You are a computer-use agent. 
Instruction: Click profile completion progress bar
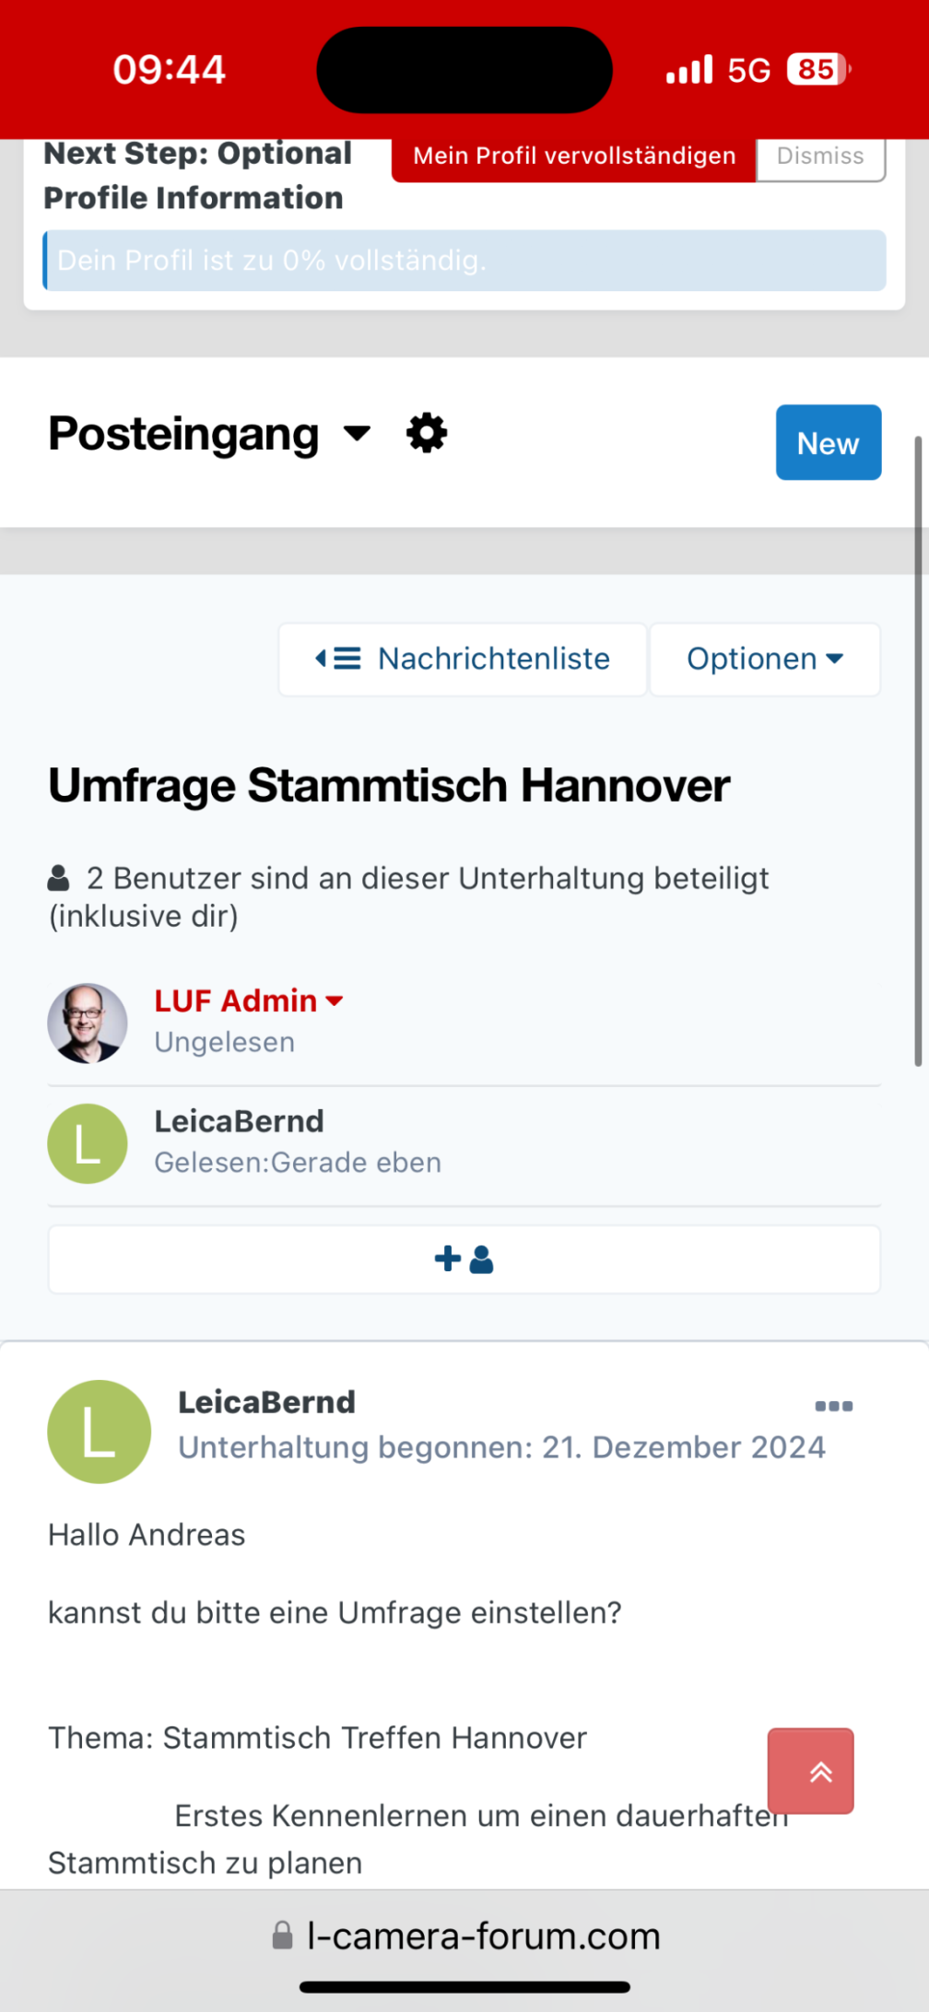[464, 261]
